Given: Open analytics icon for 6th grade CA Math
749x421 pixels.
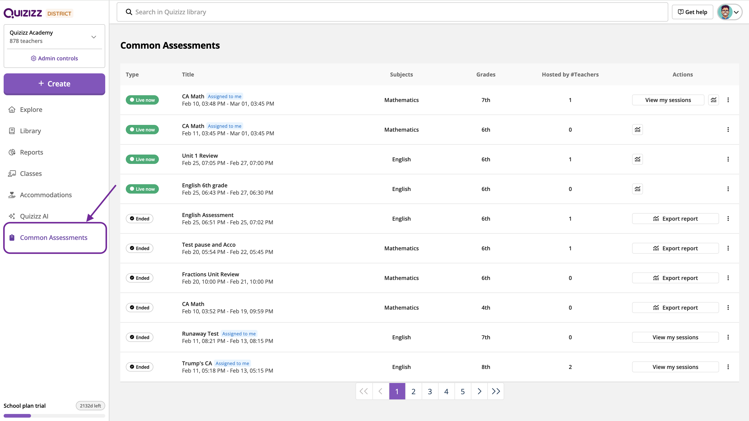Looking at the screenshot, I should coord(637,130).
